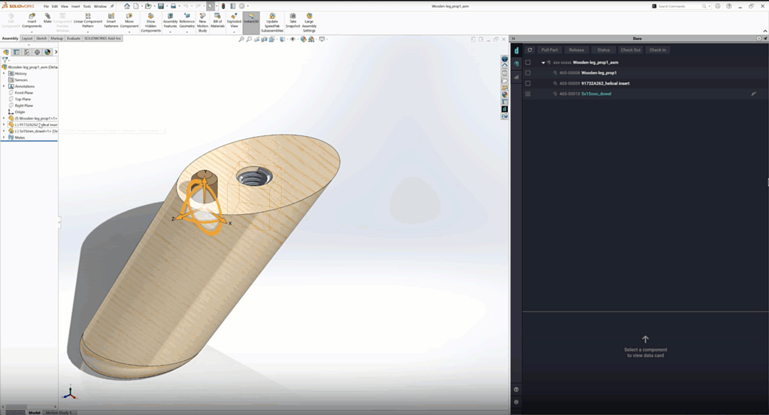The image size is (769, 415).
Task: Click the Check In button
Action: click(x=657, y=50)
